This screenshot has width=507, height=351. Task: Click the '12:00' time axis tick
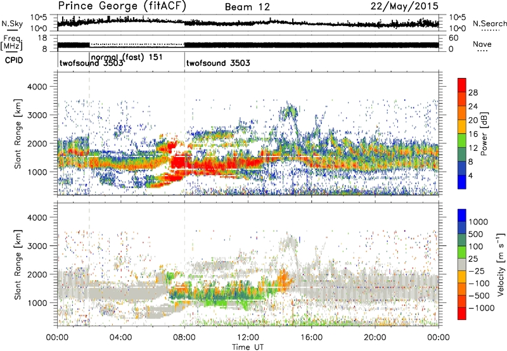click(x=248, y=338)
